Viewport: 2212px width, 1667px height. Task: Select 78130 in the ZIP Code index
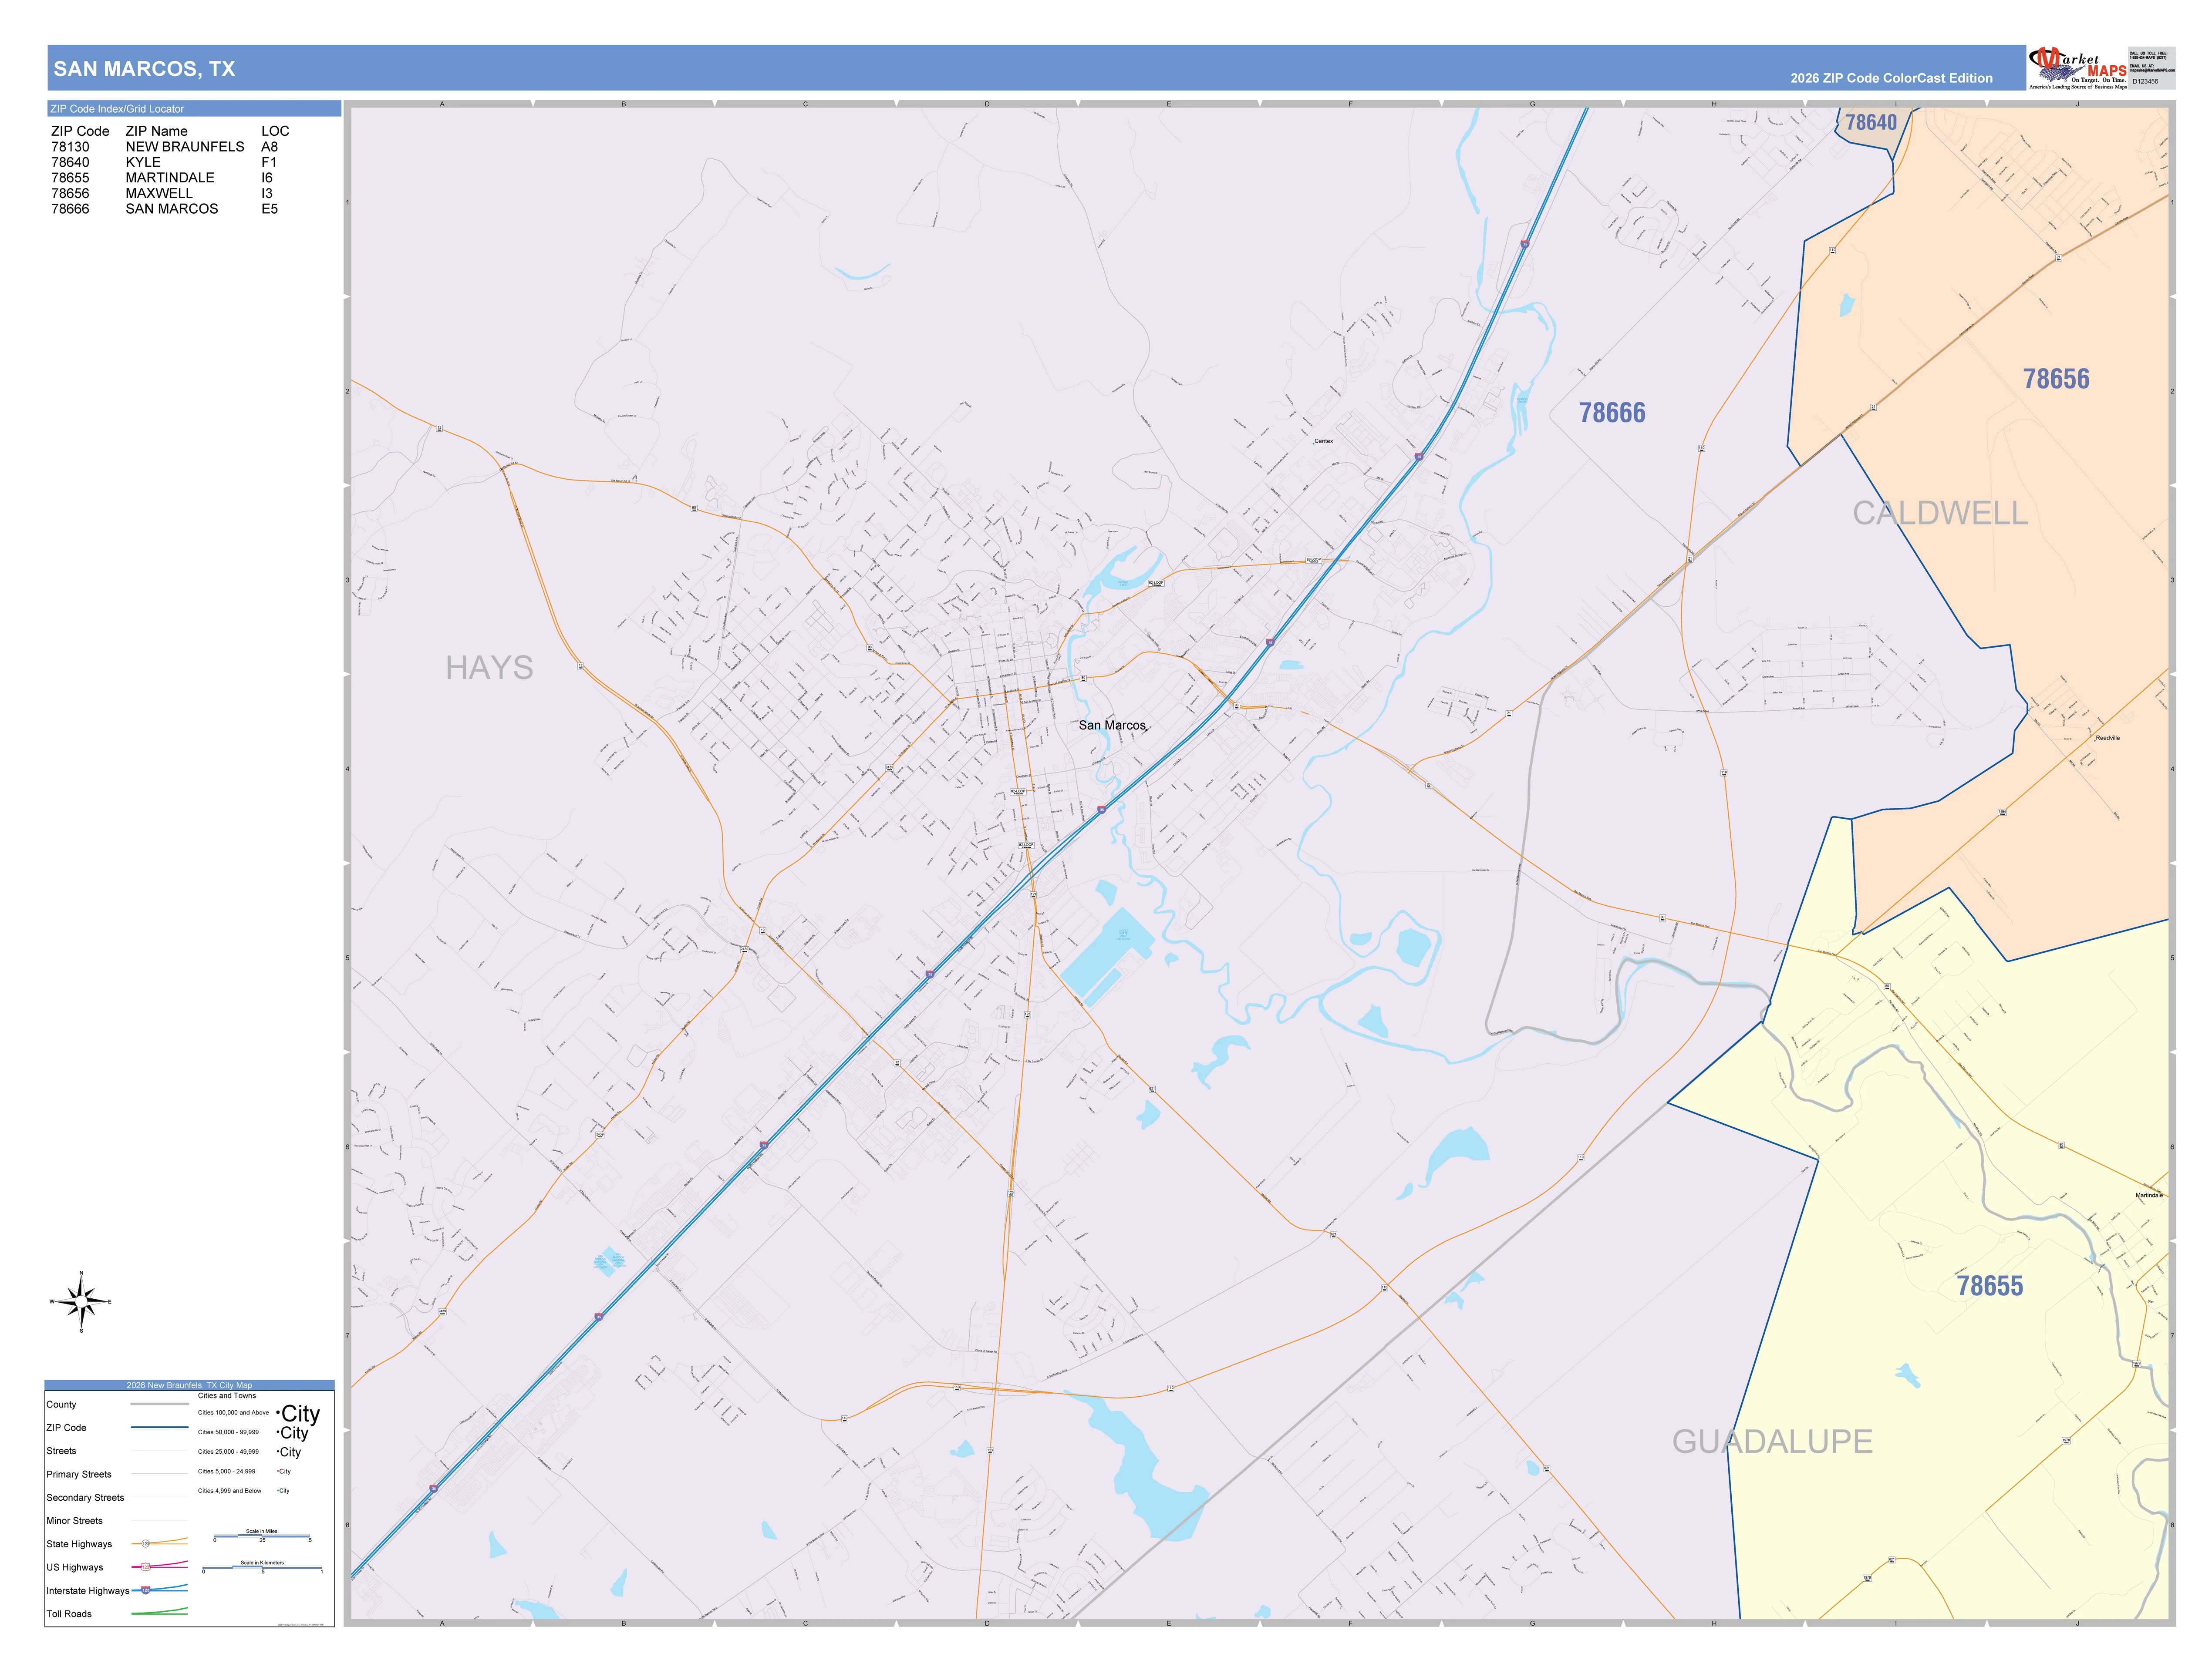tap(70, 147)
